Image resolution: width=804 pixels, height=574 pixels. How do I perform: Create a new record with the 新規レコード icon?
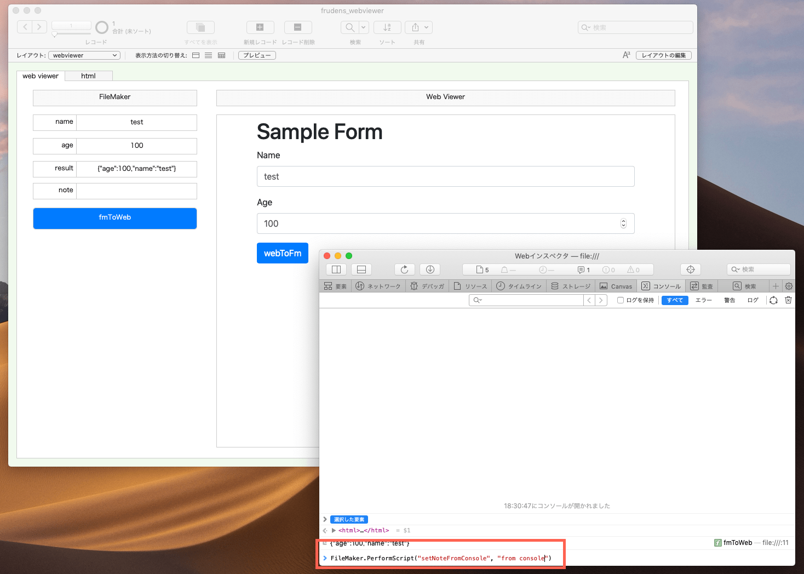pos(260,27)
